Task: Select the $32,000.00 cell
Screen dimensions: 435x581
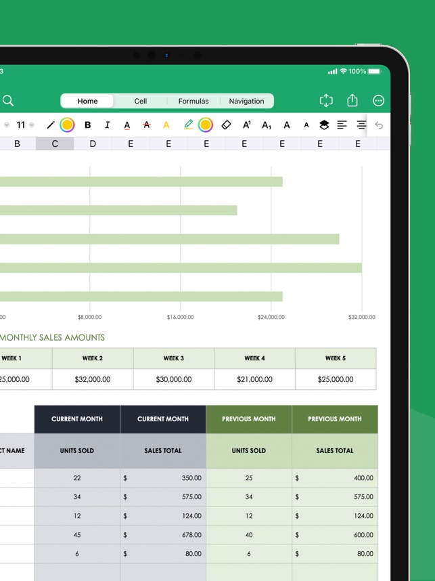Action: (93, 379)
